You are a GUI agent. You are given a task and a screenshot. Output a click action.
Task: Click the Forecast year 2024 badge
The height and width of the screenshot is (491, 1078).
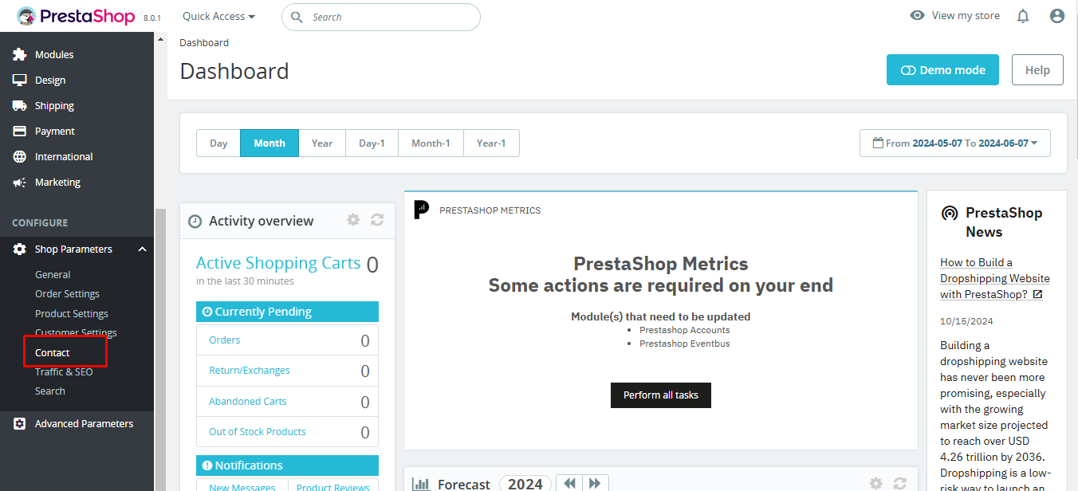[x=525, y=484]
